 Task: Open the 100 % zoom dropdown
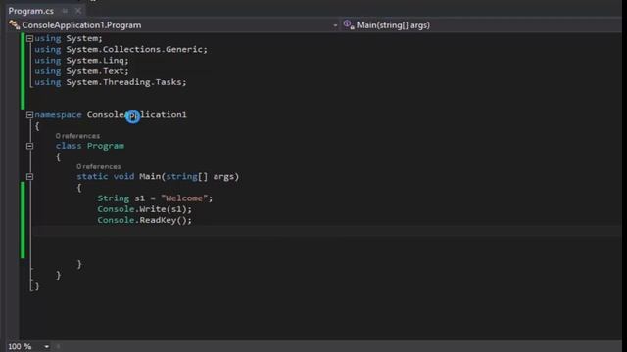(47, 346)
